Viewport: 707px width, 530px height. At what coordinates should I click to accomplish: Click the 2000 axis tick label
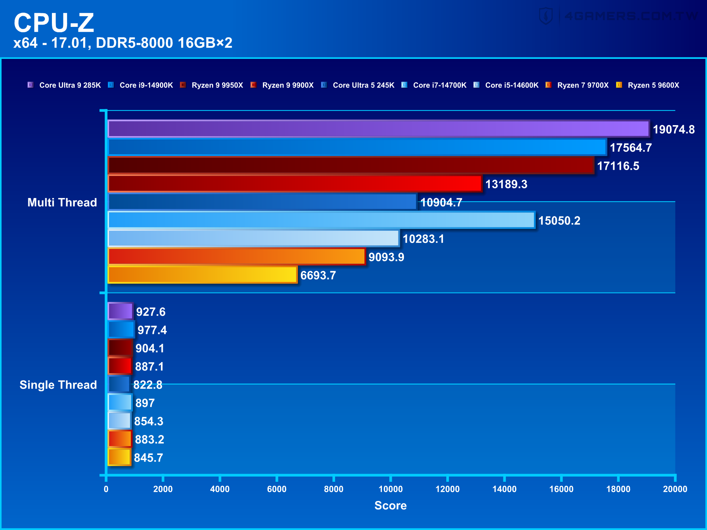[163, 489]
